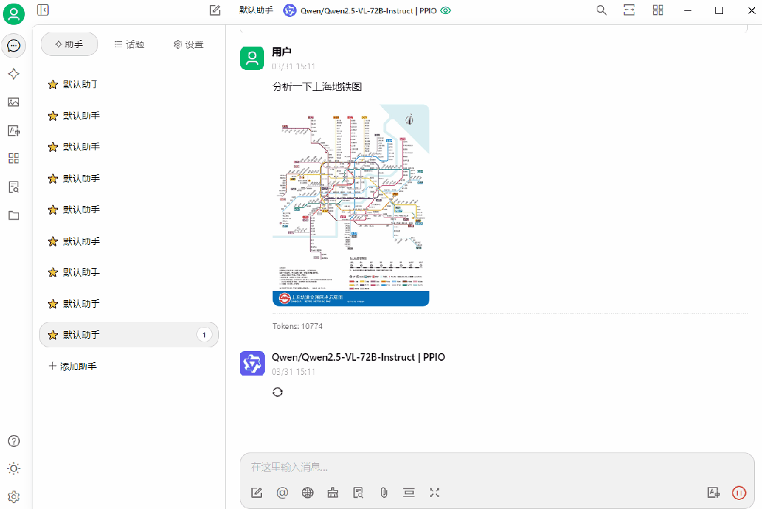Open app settings gear in left sidebar
The height and width of the screenshot is (509, 762).
[x=13, y=497]
